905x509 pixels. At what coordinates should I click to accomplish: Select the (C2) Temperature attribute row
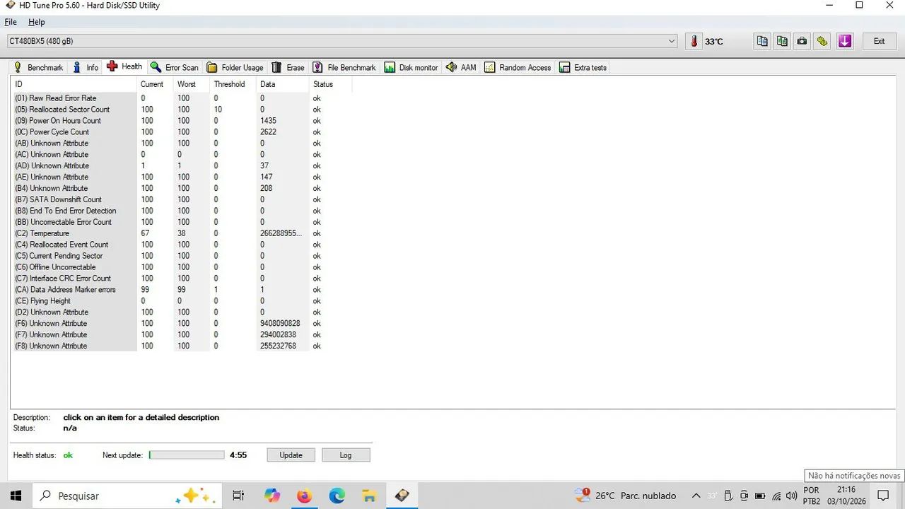182,233
